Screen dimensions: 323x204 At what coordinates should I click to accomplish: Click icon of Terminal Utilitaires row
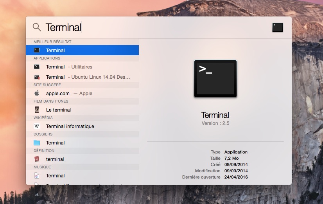click(37, 67)
